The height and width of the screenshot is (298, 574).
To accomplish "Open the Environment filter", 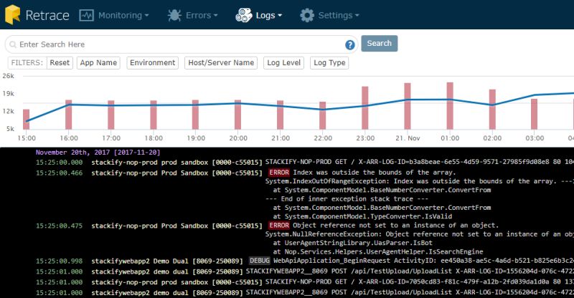I will click(153, 63).
